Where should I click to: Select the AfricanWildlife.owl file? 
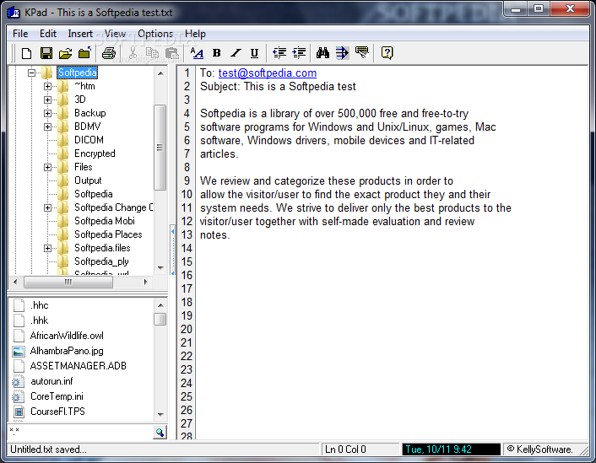[67, 336]
